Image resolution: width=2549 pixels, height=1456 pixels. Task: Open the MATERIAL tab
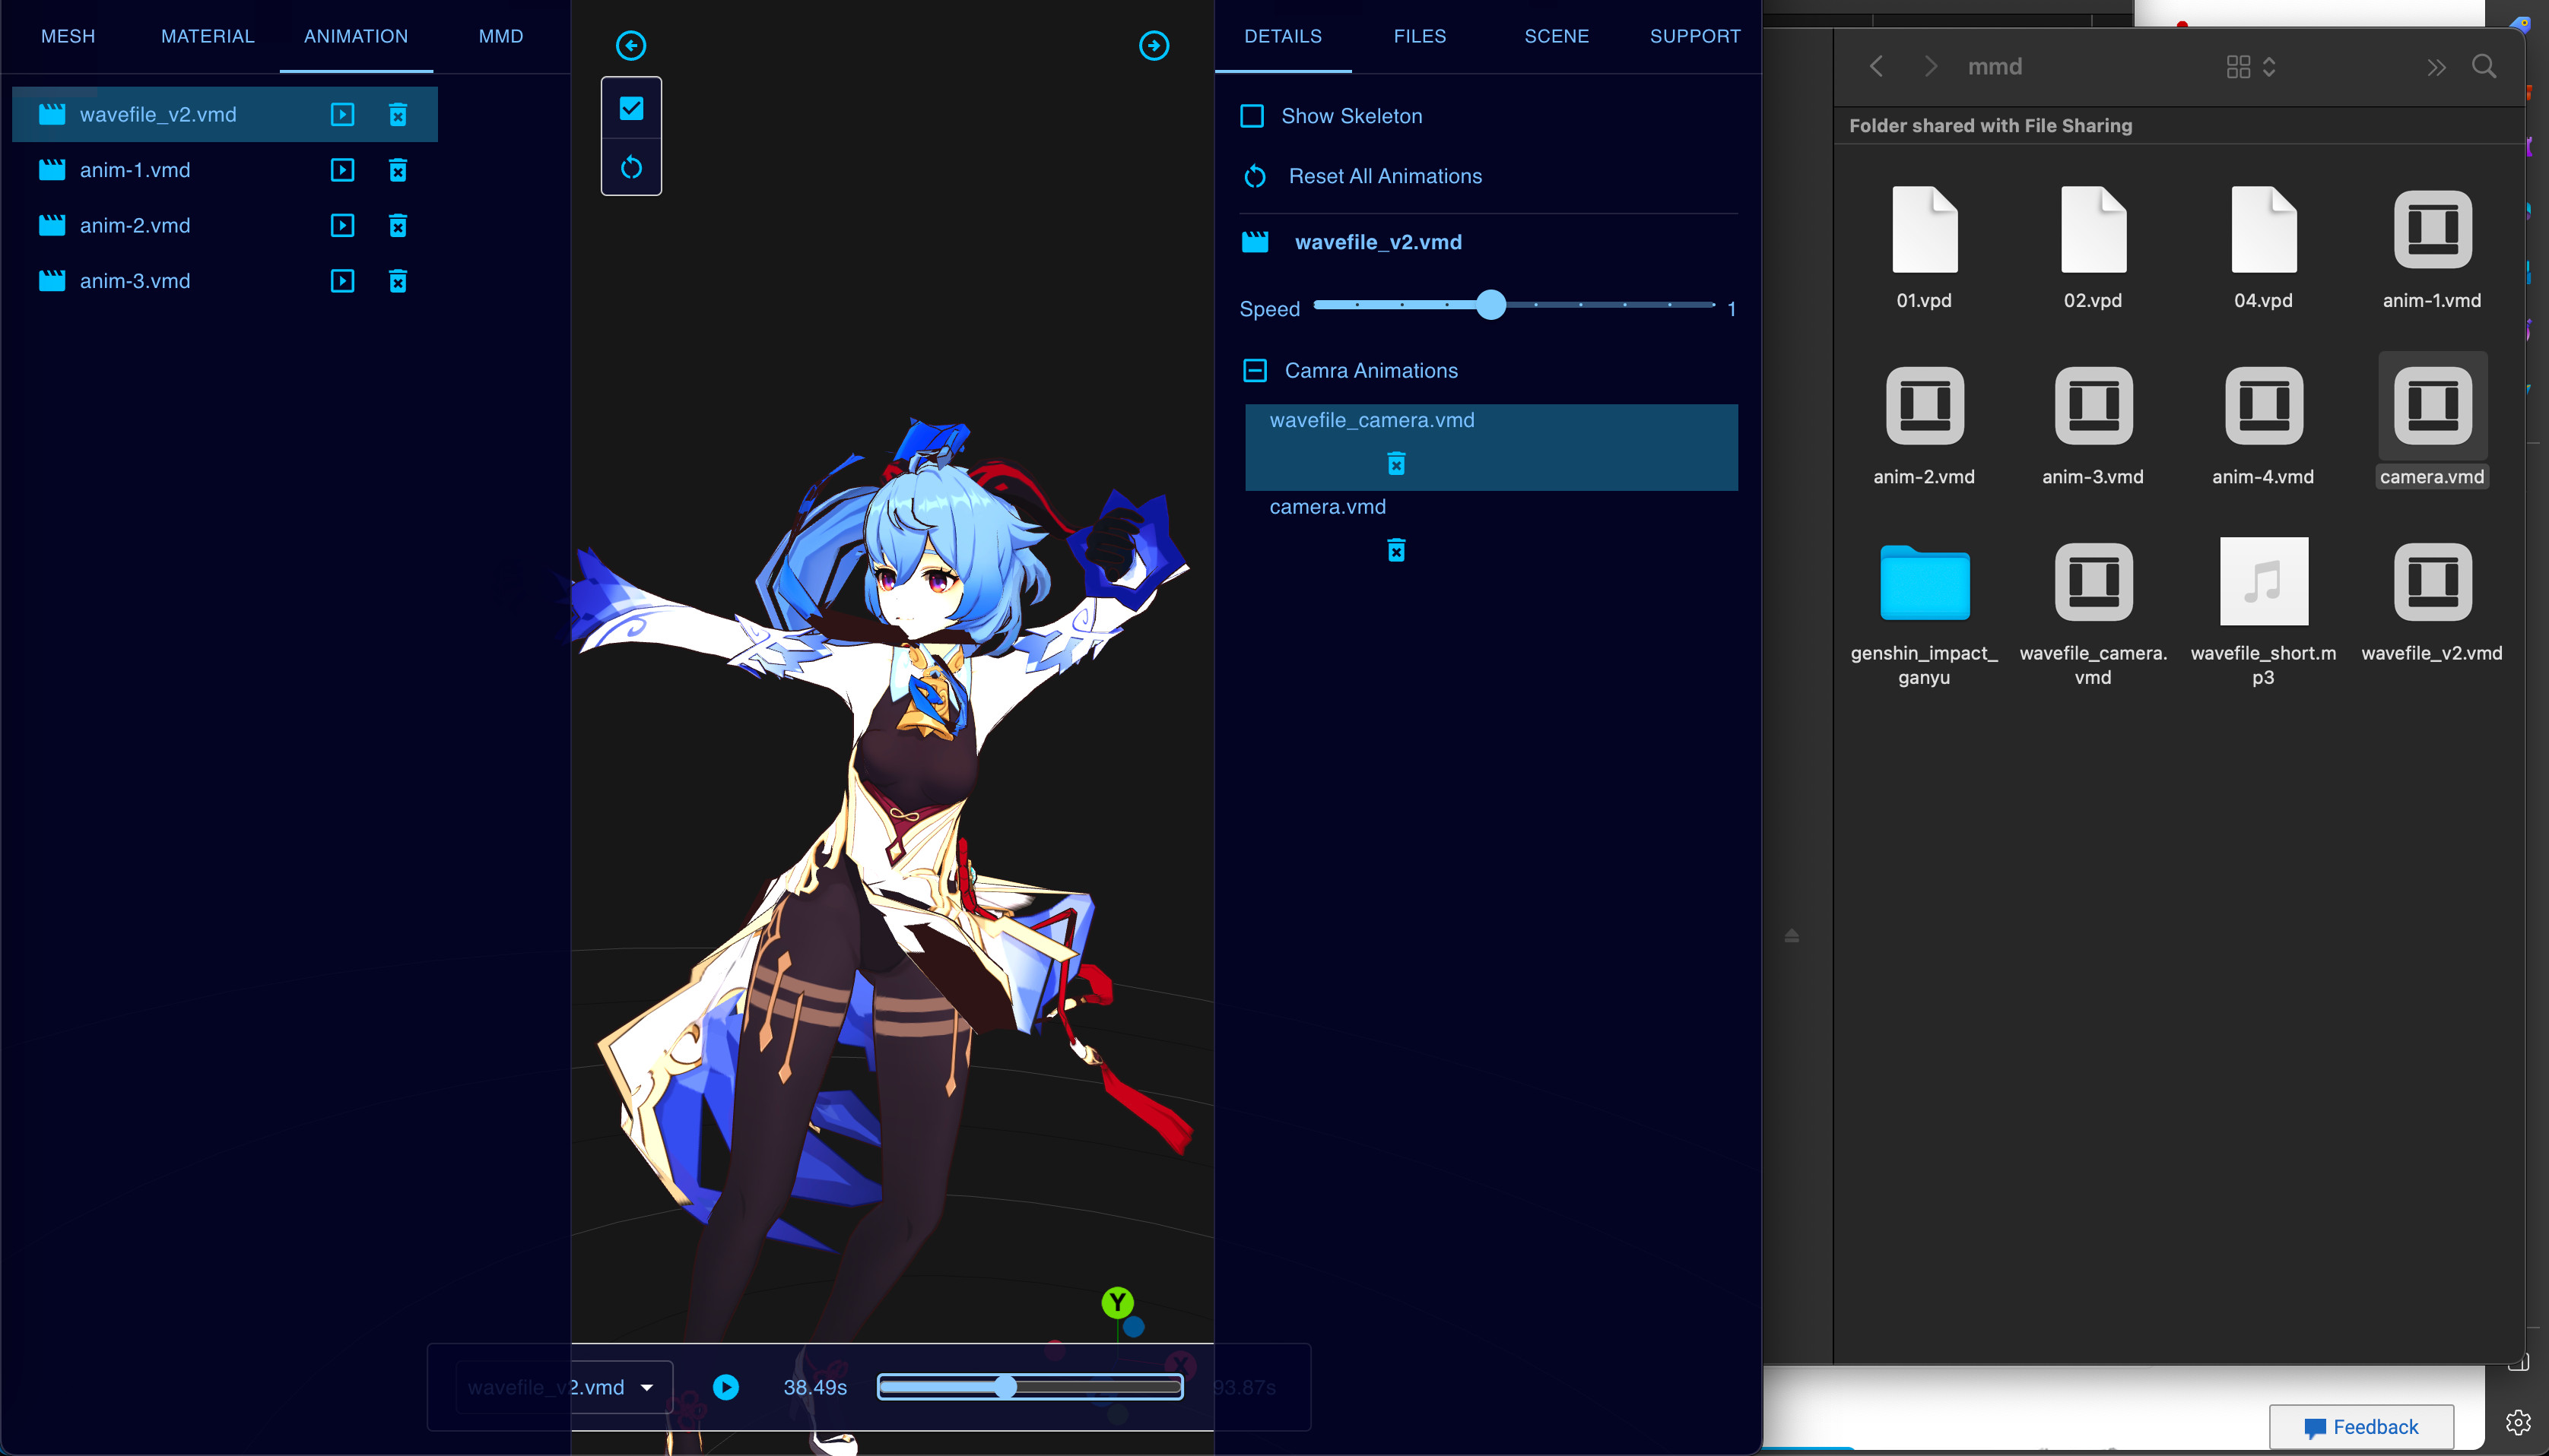pos(208,36)
